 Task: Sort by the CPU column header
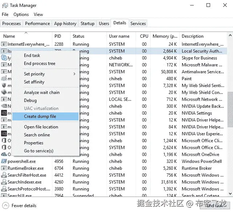144,36
